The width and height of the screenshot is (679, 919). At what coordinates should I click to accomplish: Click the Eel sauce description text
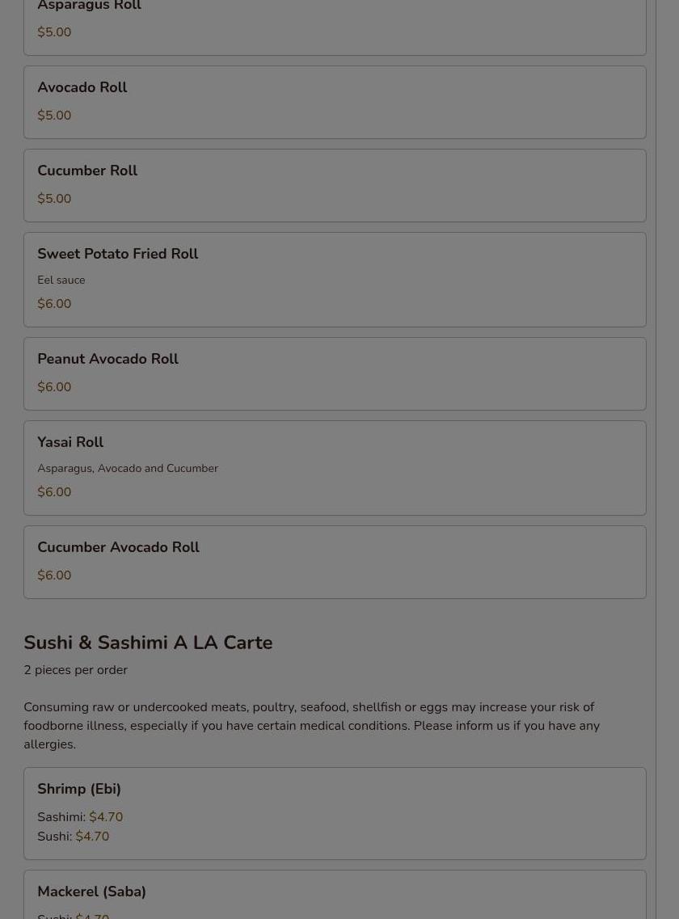pyautogui.click(x=61, y=280)
